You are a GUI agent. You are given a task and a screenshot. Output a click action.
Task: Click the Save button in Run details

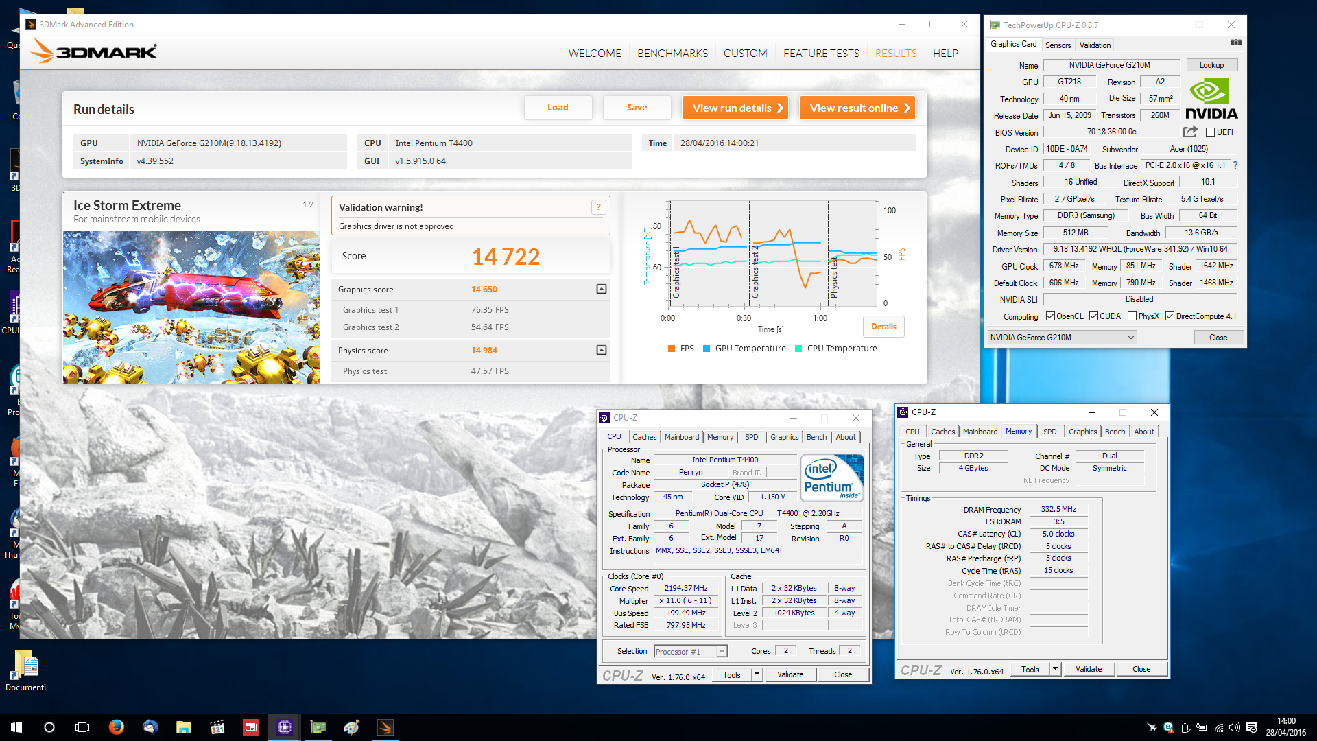[x=637, y=108]
